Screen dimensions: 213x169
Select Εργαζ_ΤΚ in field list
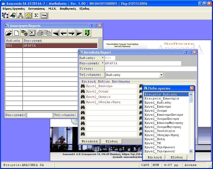click(166, 143)
